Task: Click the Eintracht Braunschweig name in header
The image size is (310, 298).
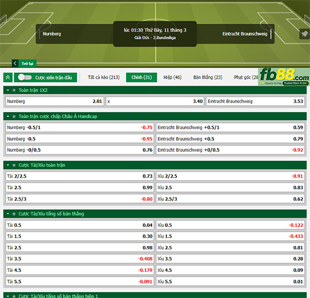Action: pyautogui.click(x=245, y=34)
